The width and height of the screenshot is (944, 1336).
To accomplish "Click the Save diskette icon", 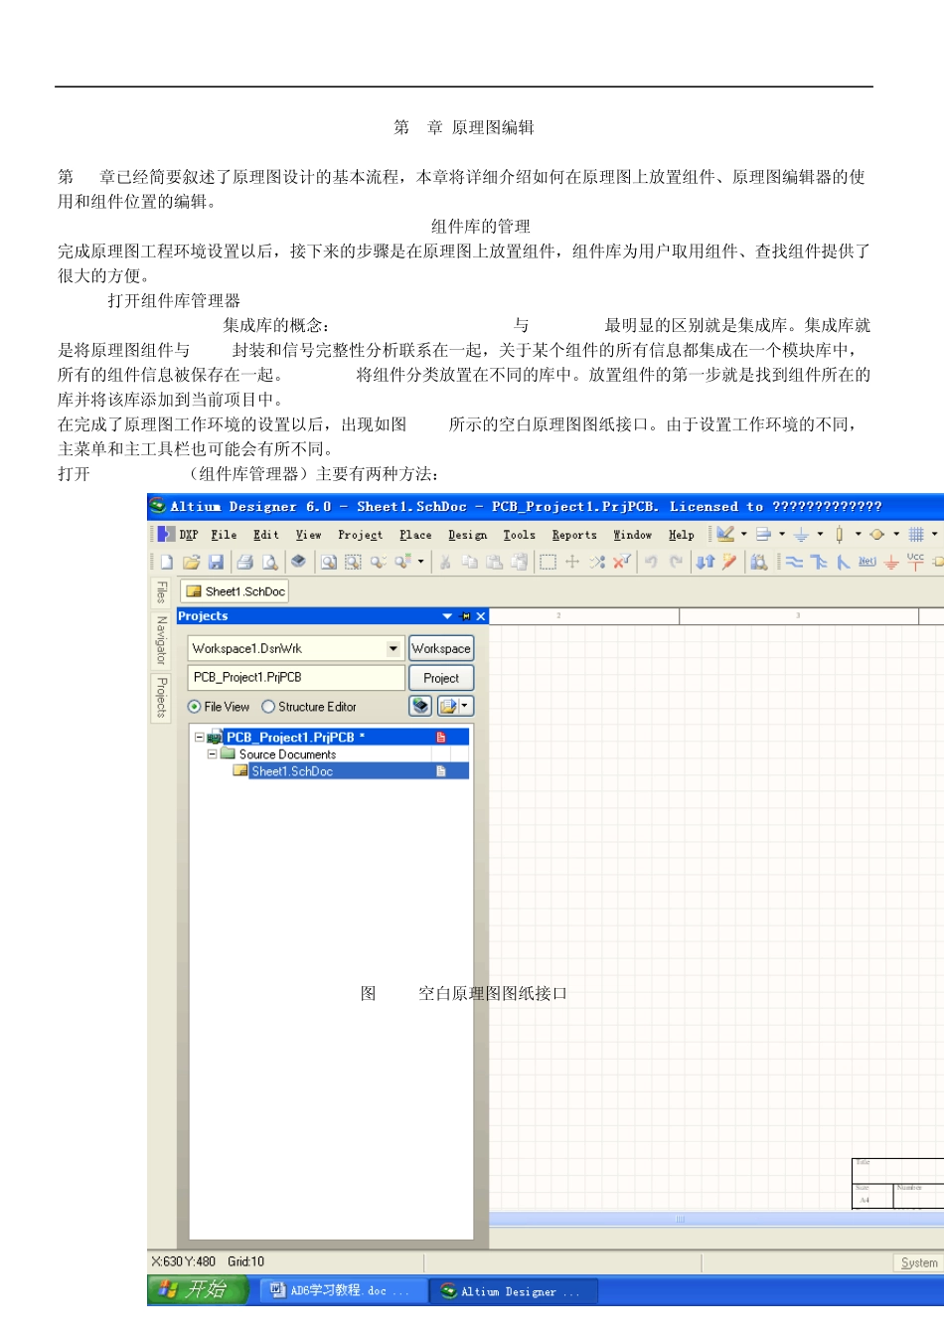I will tap(216, 562).
